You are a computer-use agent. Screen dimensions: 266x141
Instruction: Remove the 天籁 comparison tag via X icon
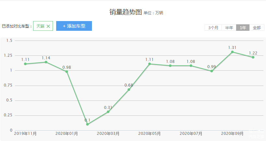48,26
